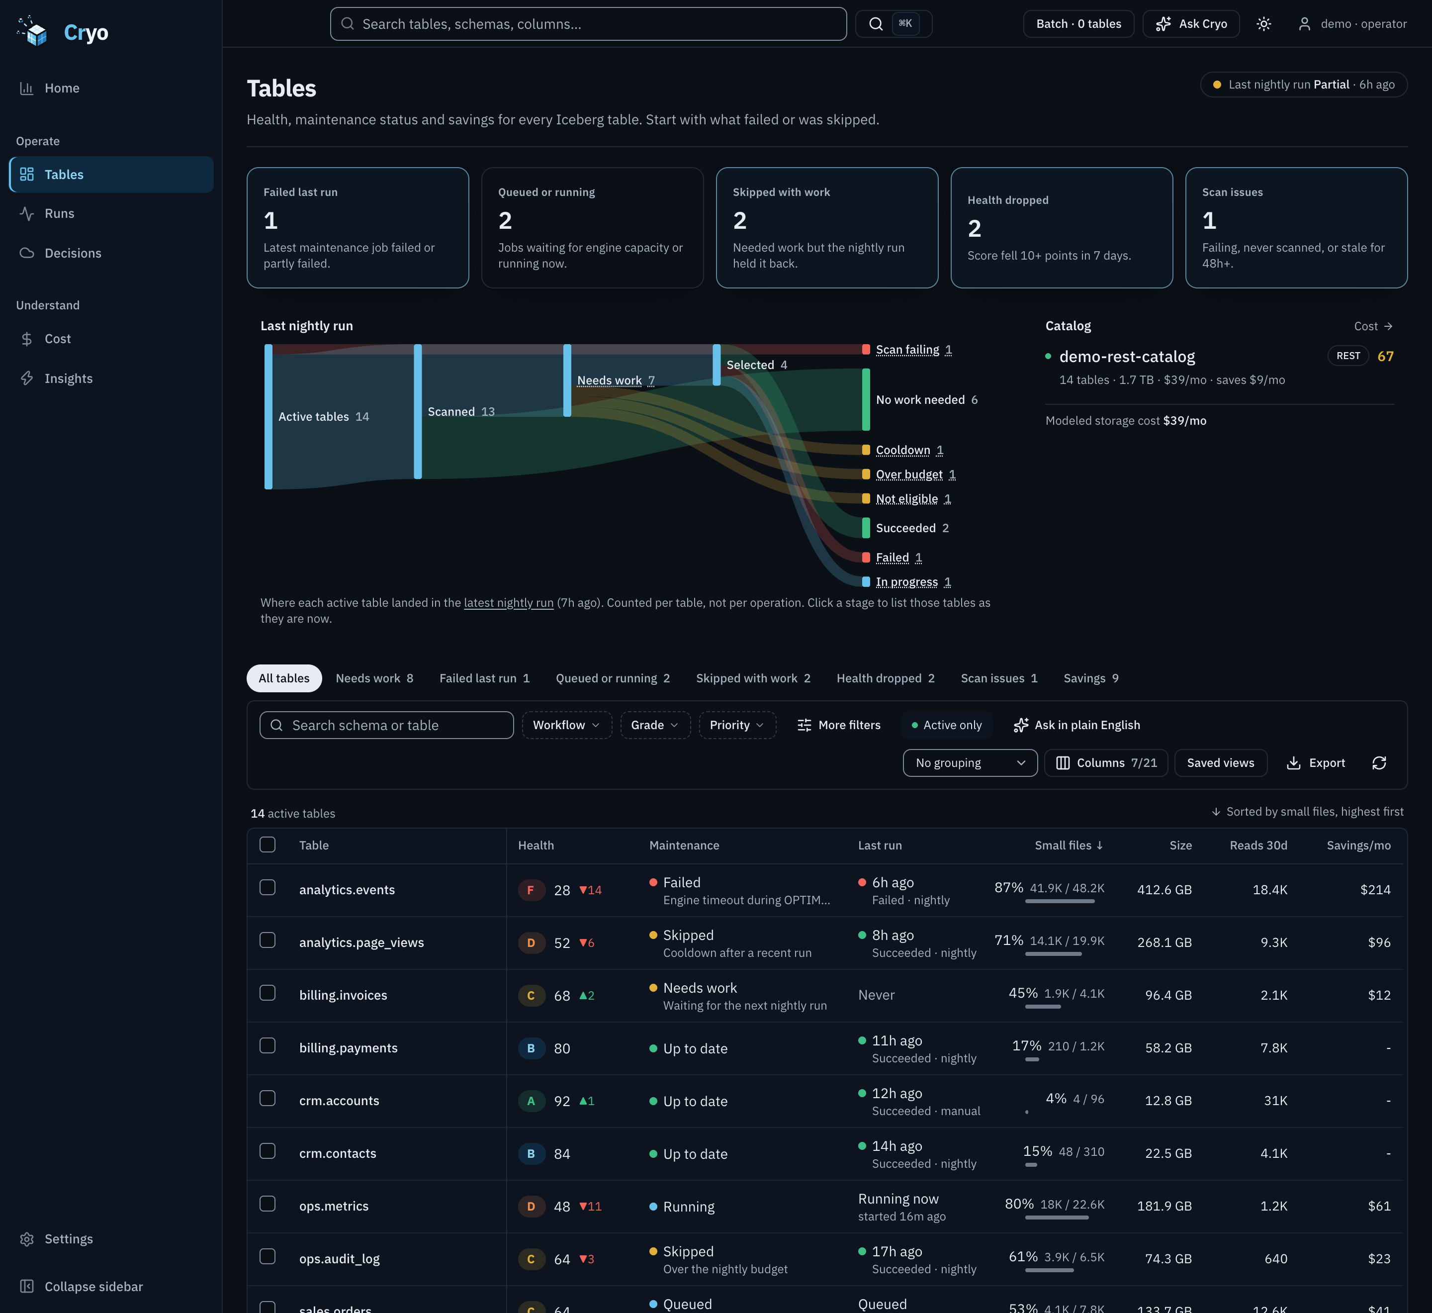Toggle the select-all tables checkbox
The image size is (1432, 1313).
(x=268, y=844)
